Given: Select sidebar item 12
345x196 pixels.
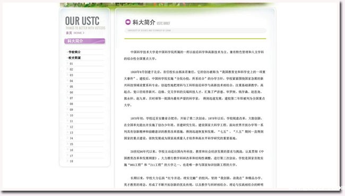Looking at the screenshot, I should pyautogui.click(x=71, y=127).
